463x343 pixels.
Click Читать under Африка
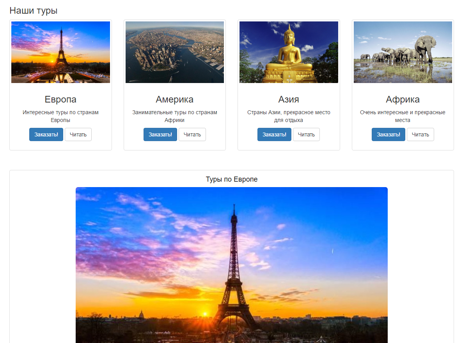[420, 134]
